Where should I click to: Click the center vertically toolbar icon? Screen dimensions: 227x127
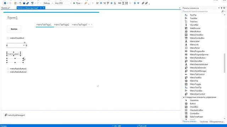tap(138, 3)
